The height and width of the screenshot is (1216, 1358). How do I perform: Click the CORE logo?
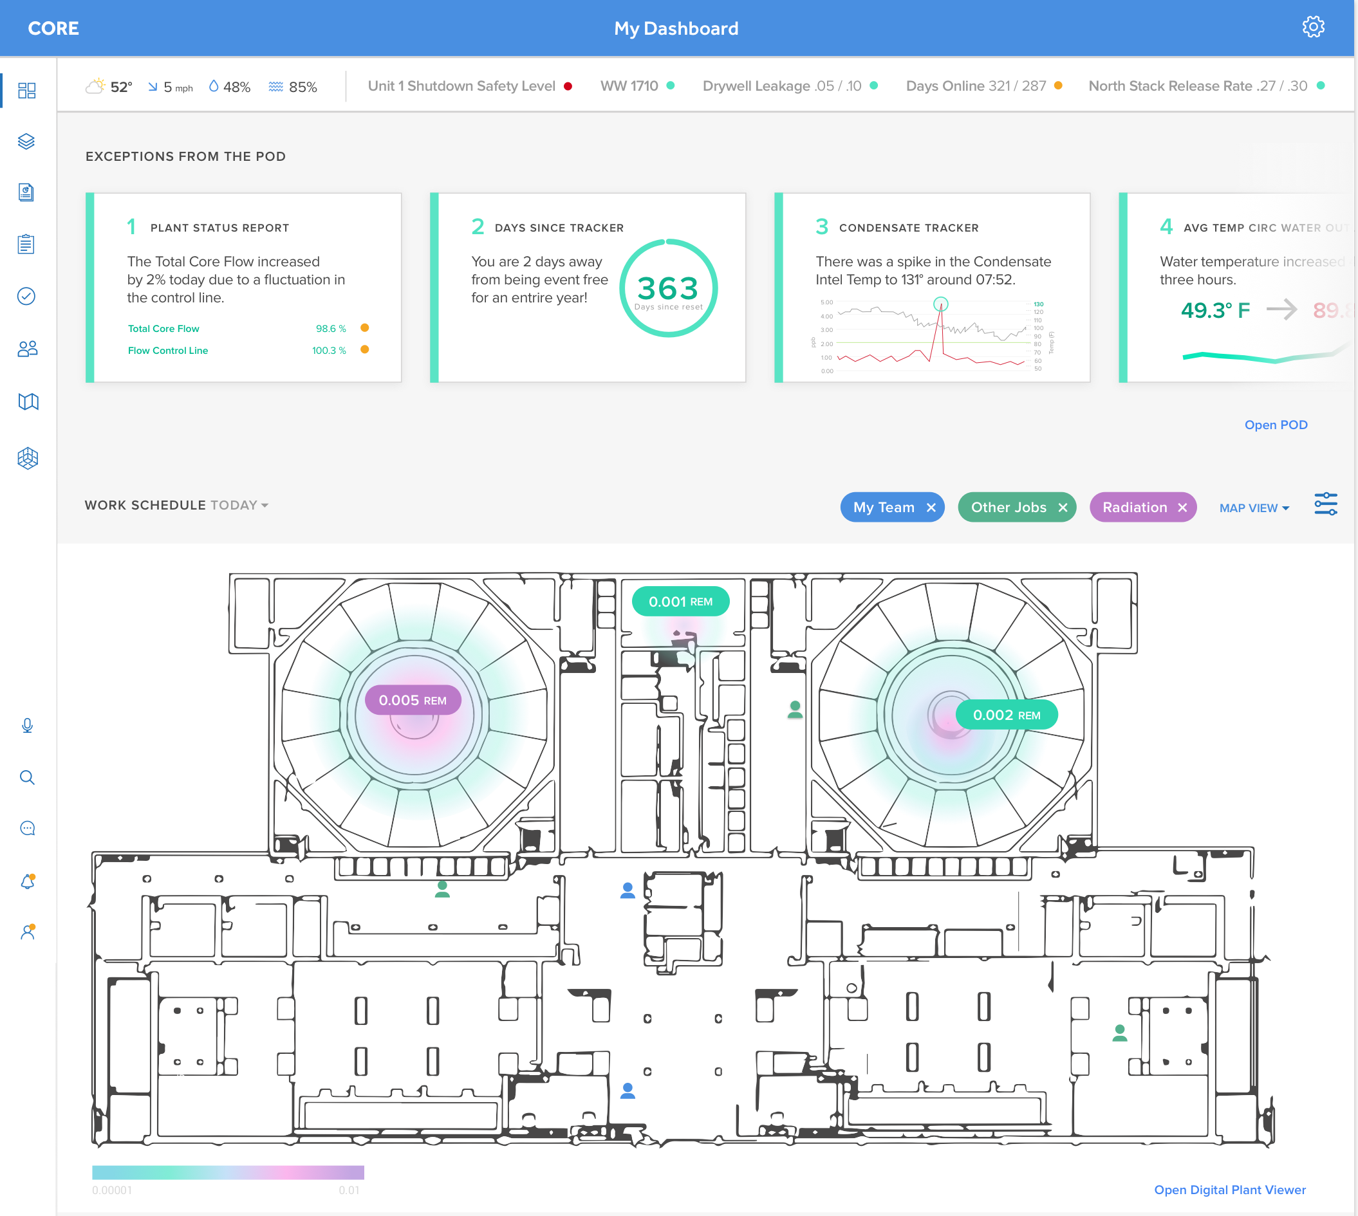[x=53, y=28]
